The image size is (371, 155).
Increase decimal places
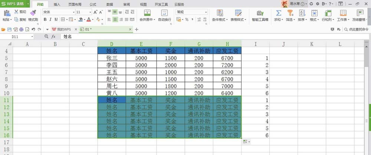[x=199, y=20]
